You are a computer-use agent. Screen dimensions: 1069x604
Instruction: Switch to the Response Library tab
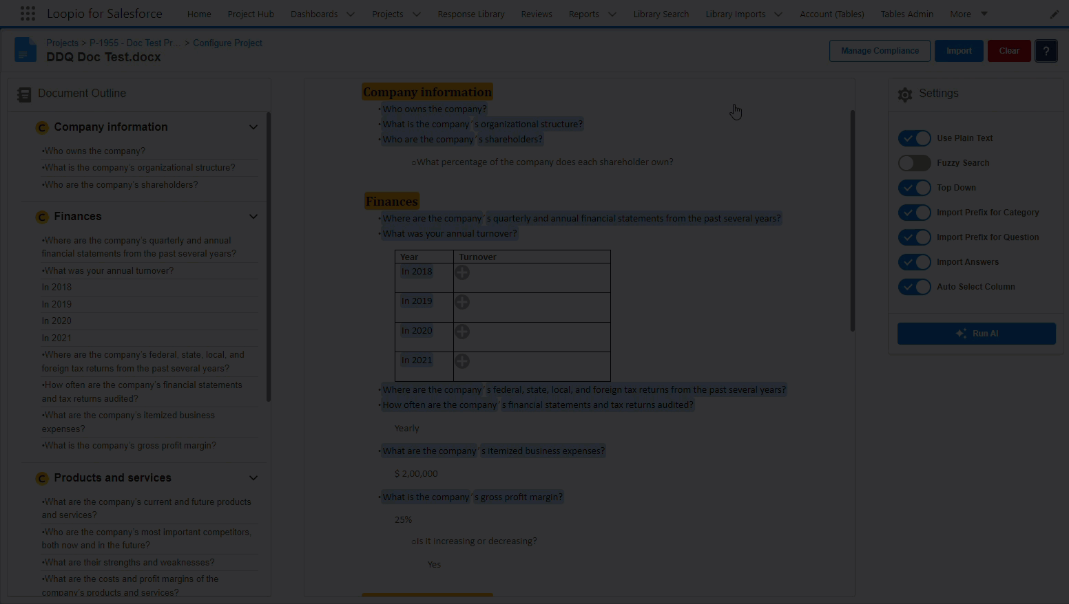pos(471,14)
